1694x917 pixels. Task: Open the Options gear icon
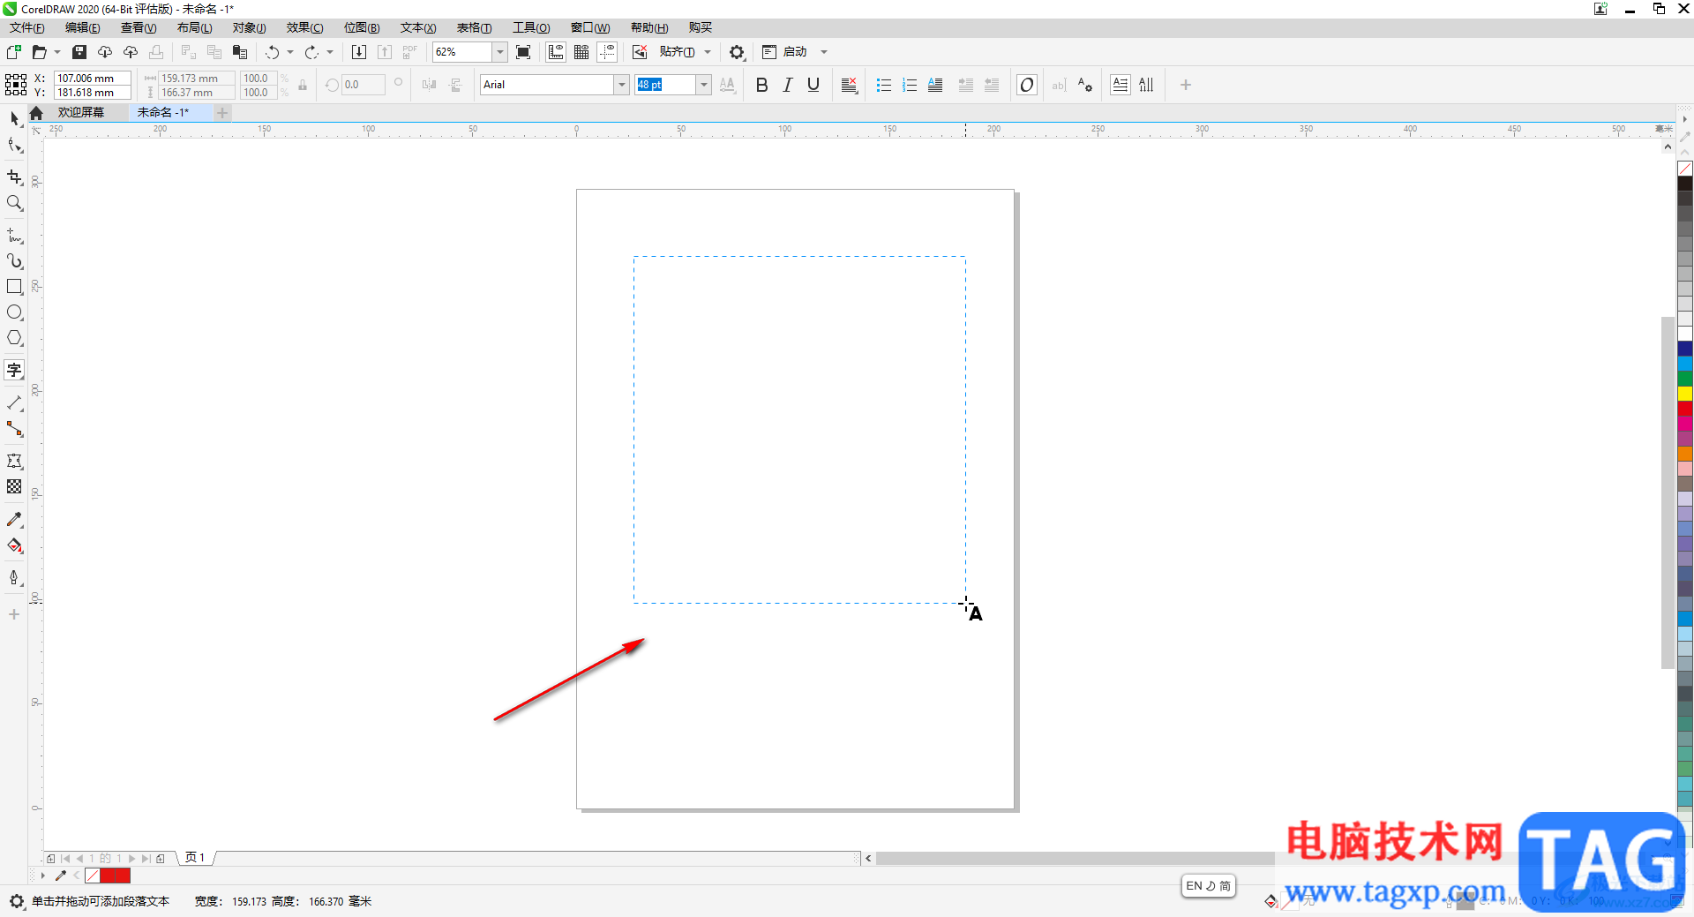point(737,52)
